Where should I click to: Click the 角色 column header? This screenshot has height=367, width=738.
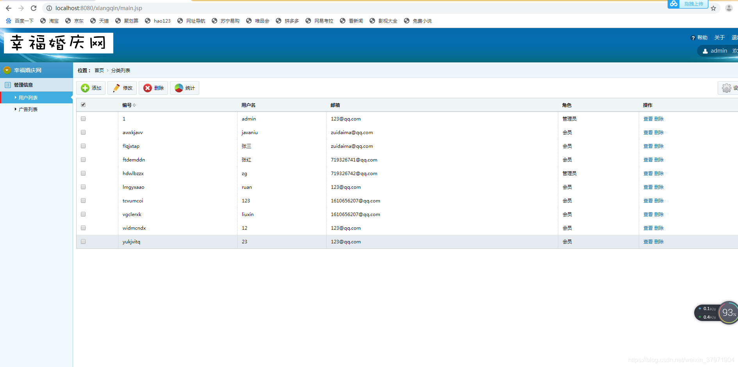(567, 105)
